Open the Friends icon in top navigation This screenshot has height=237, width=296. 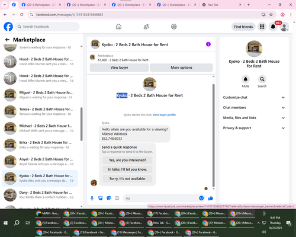(x=146, y=27)
